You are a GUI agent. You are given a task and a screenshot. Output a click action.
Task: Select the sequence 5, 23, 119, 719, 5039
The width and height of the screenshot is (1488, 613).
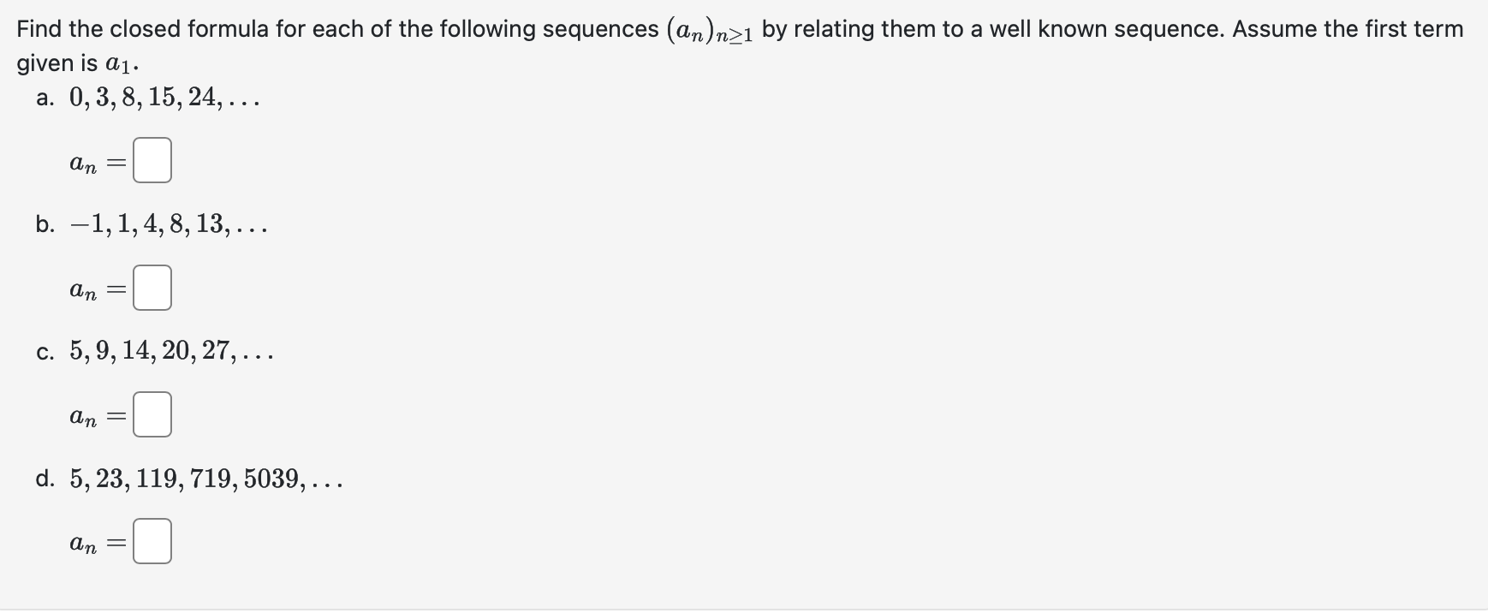pyautogui.click(x=205, y=480)
